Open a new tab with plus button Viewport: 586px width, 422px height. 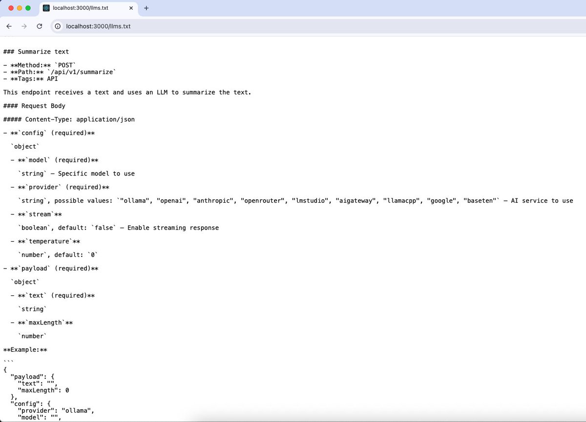[x=146, y=8]
